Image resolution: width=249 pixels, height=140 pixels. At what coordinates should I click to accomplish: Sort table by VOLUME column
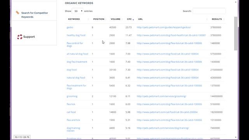click(116, 19)
